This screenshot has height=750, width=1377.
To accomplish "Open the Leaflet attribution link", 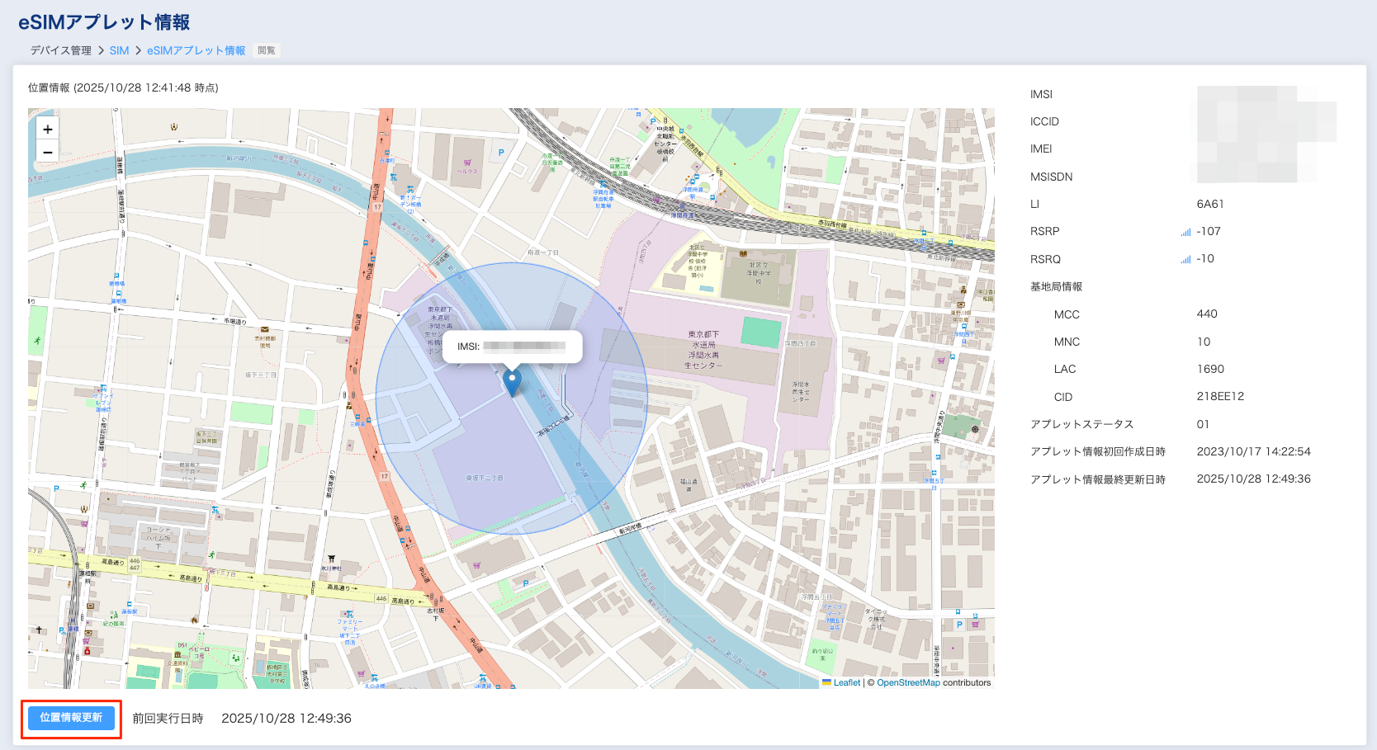I will click(846, 682).
